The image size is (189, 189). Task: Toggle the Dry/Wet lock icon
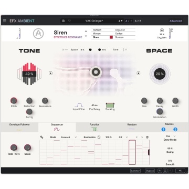[x=162, y=30]
